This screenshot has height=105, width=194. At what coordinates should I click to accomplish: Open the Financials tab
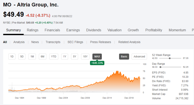[52, 30]
